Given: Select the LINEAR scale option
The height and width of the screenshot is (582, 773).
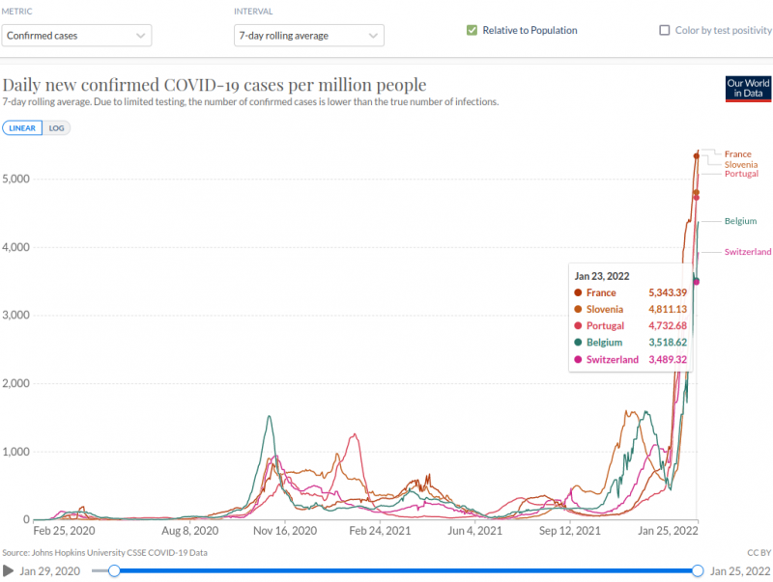Looking at the screenshot, I should pos(22,127).
